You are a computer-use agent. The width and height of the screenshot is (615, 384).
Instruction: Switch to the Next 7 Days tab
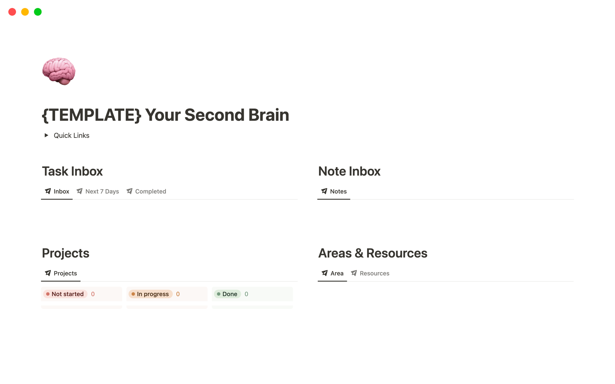point(98,191)
